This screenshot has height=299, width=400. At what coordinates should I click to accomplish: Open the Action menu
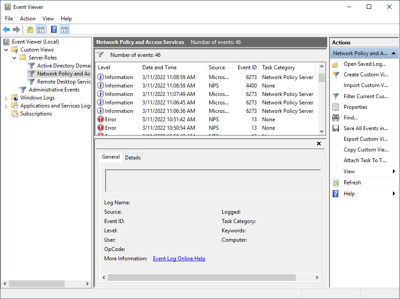[x=27, y=19]
